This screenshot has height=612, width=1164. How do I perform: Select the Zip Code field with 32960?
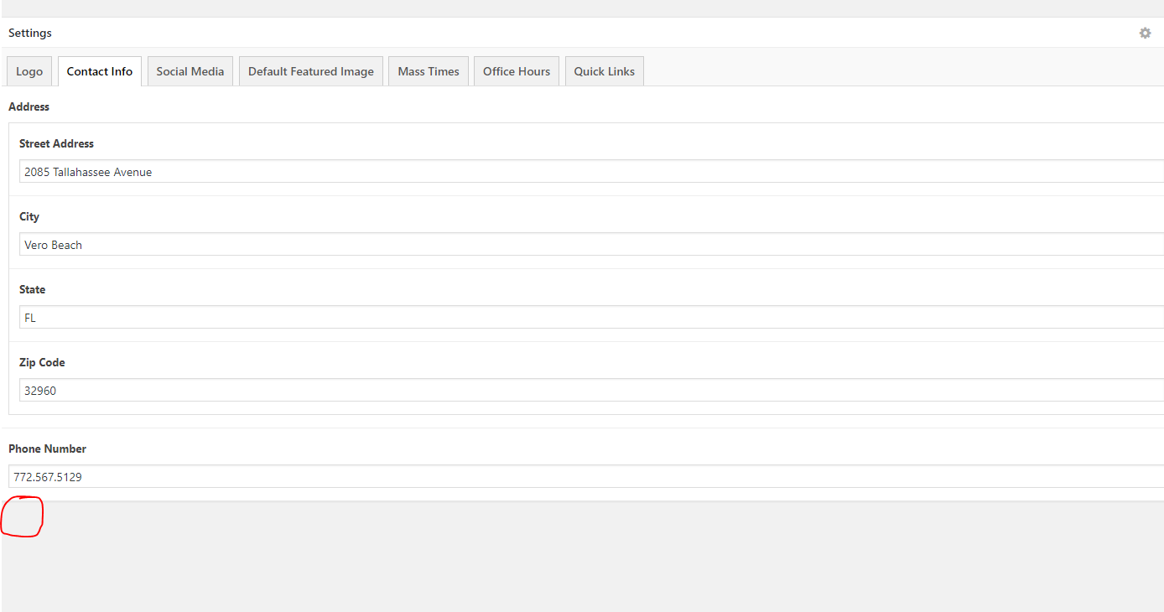pos(587,391)
